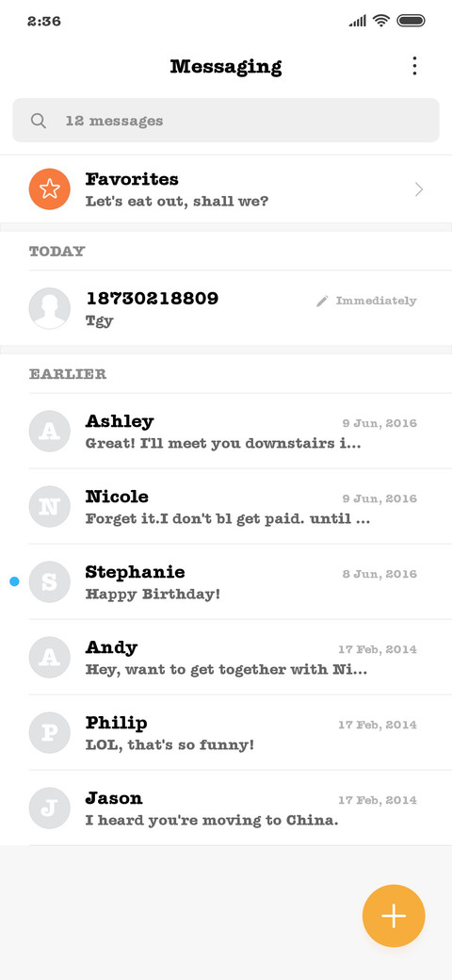Open the Stephanie Happy Birthday conversation

point(226,582)
